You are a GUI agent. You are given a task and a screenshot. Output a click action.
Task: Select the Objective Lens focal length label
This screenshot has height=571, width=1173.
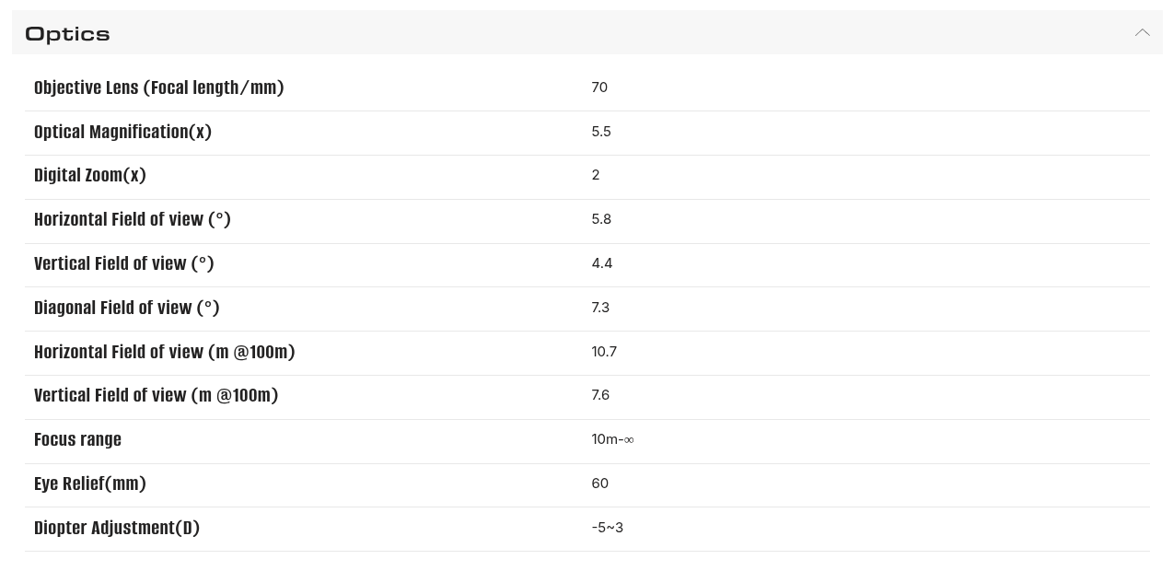(x=158, y=87)
